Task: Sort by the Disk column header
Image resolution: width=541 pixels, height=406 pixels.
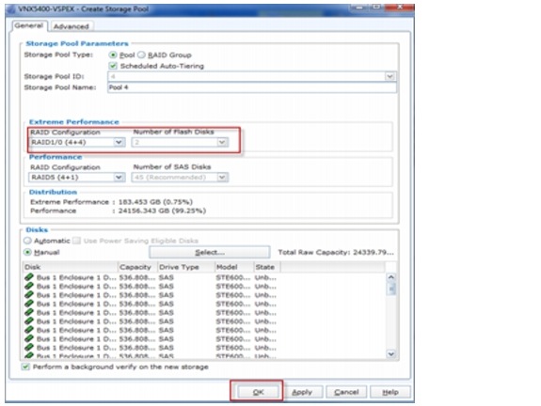Action: (70, 267)
